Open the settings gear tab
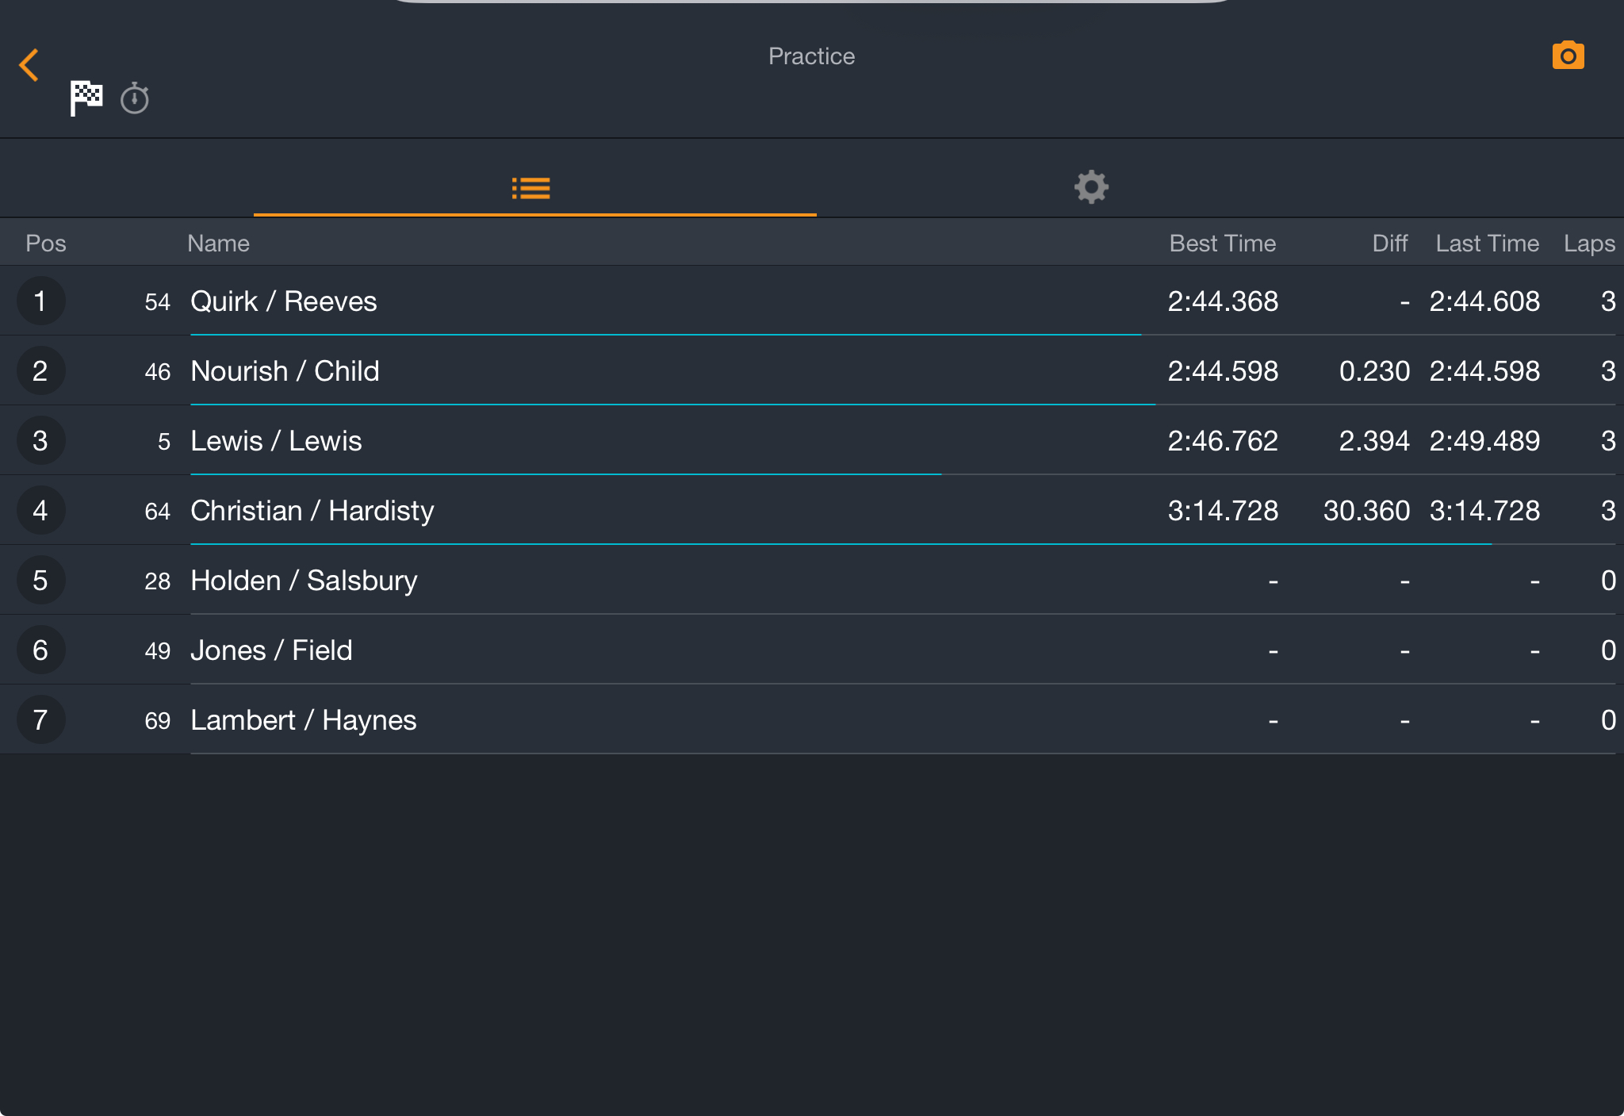 pyautogui.click(x=1091, y=187)
